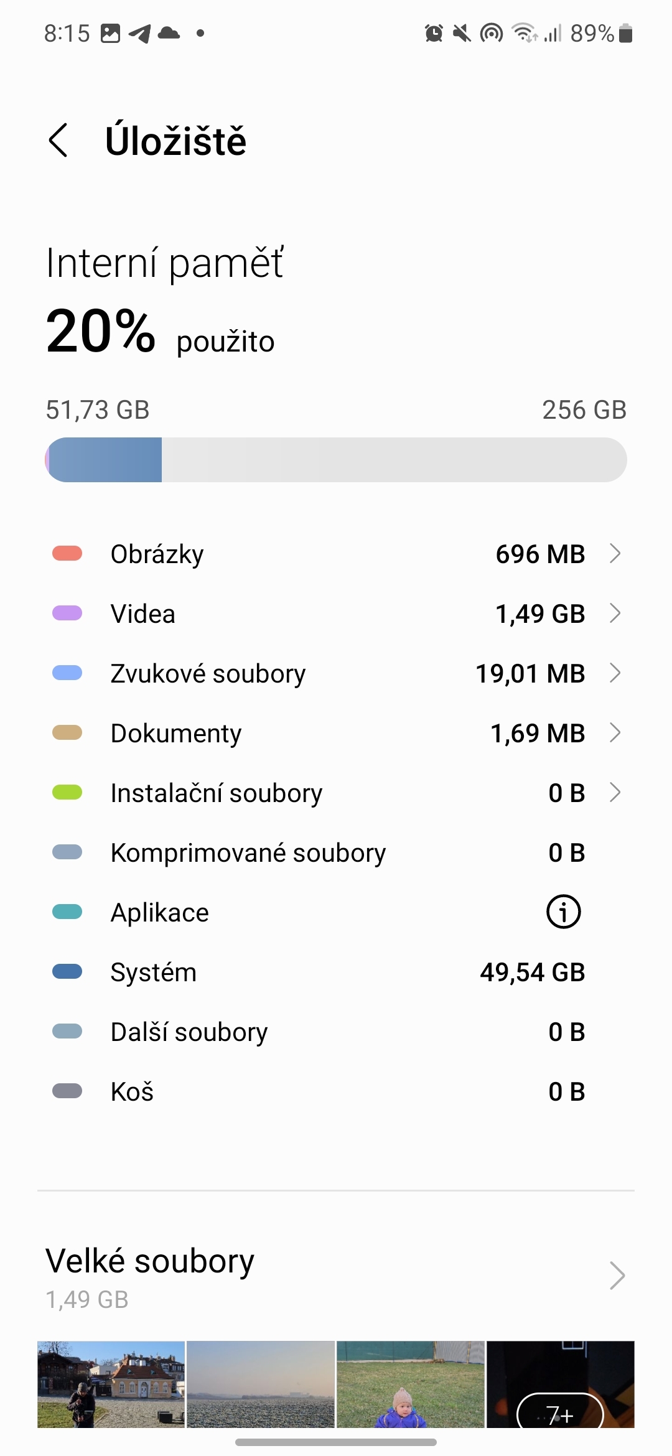Expand the Obrázky category chevron

tap(615, 554)
